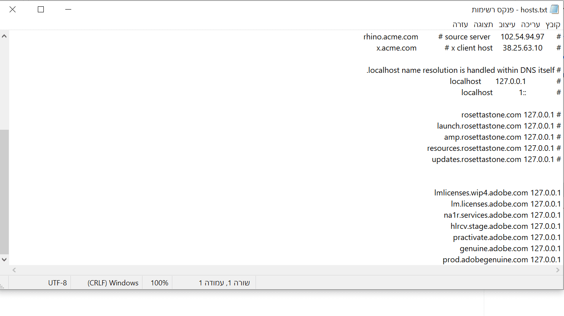Maximize the hosts.txt Notepad window
Image resolution: width=564 pixels, height=316 pixels.
pyautogui.click(x=41, y=10)
